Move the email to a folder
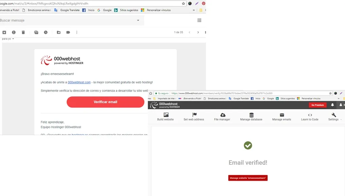Image resolution: width=345 pixels, height=196 pixels. [x=58, y=32]
